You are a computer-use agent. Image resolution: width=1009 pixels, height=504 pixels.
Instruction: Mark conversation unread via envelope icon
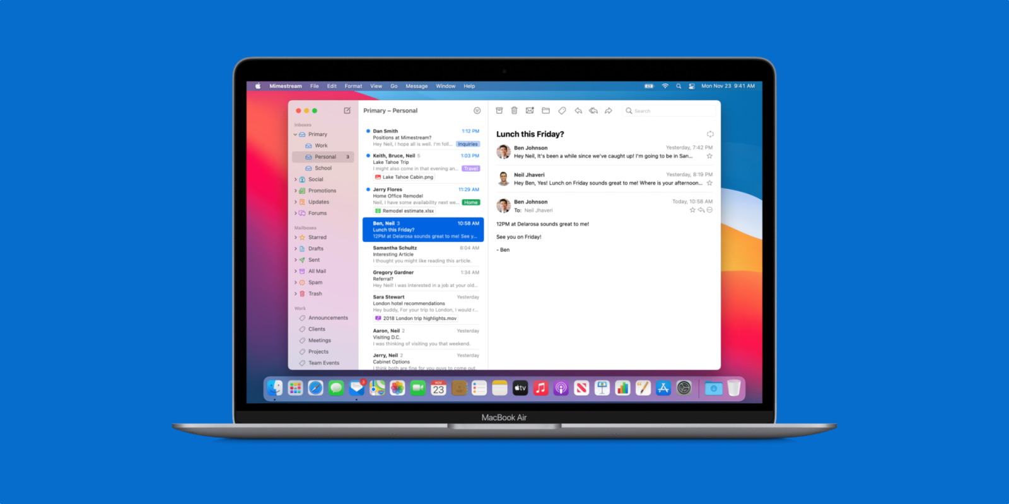(x=530, y=110)
